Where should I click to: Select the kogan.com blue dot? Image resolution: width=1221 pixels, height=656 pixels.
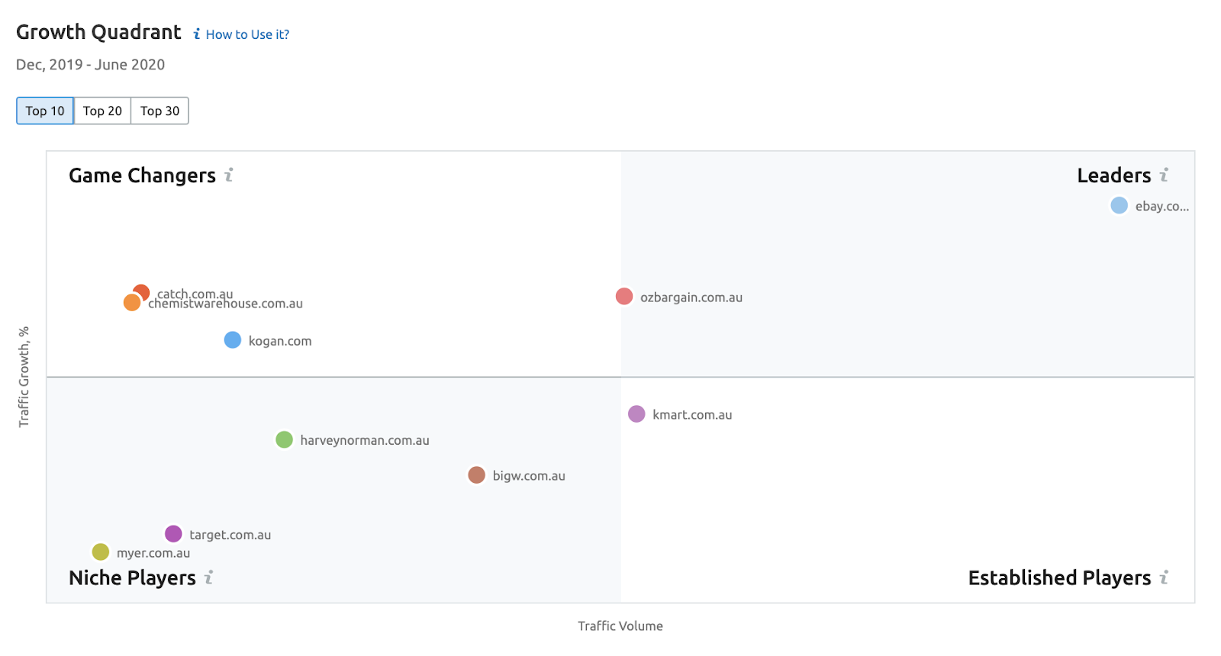(x=233, y=340)
